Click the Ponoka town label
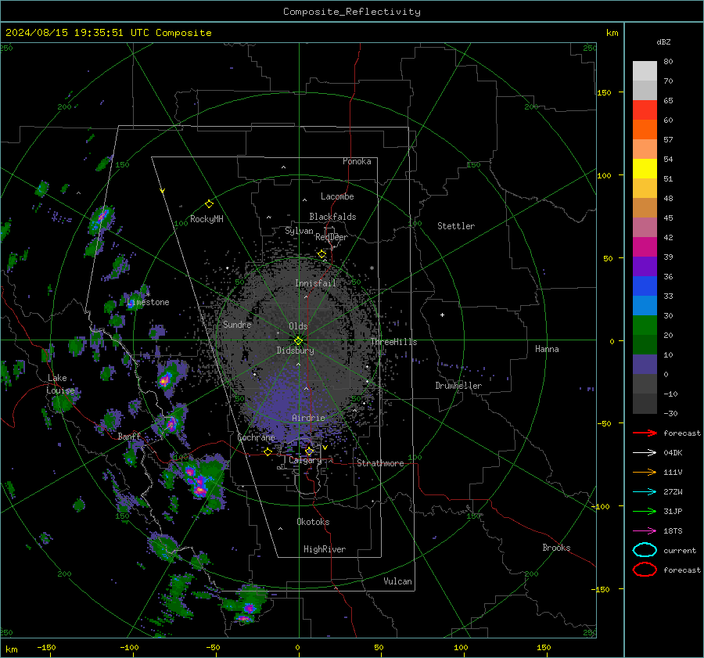704x658 pixels. coord(357,161)
